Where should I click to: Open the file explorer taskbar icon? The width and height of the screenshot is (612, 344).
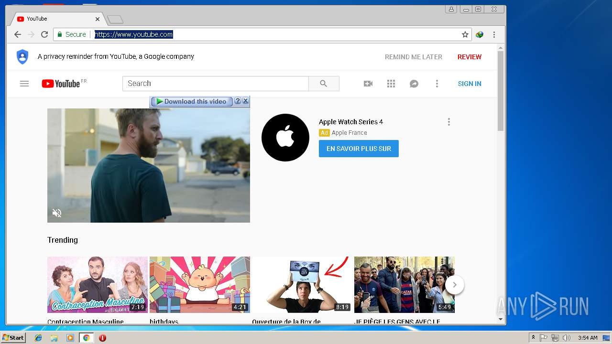[x=54, y=338]
